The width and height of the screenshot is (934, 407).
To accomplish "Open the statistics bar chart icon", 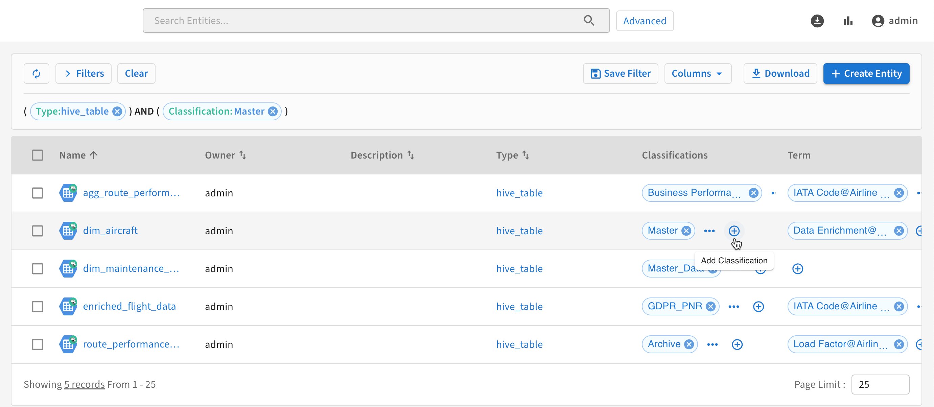I will 848,21.
